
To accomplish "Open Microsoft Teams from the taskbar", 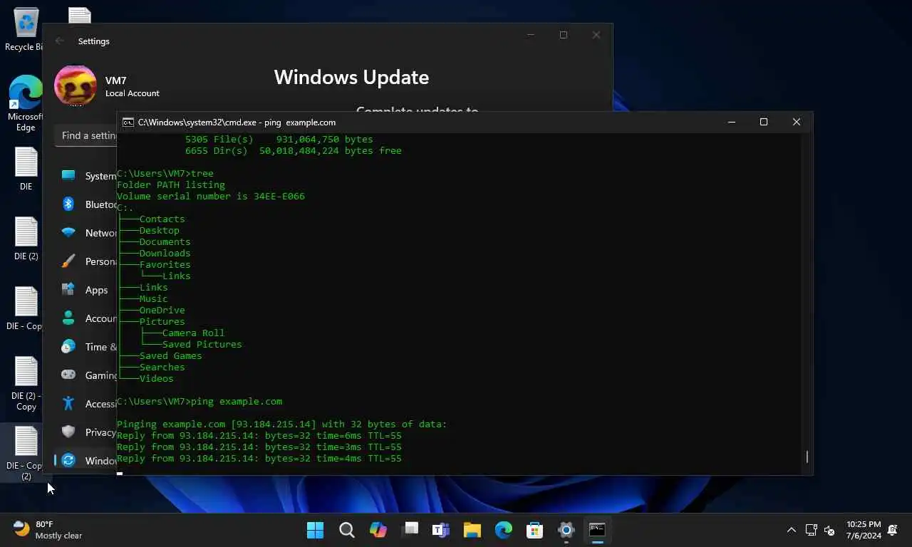I will (441, 530).
